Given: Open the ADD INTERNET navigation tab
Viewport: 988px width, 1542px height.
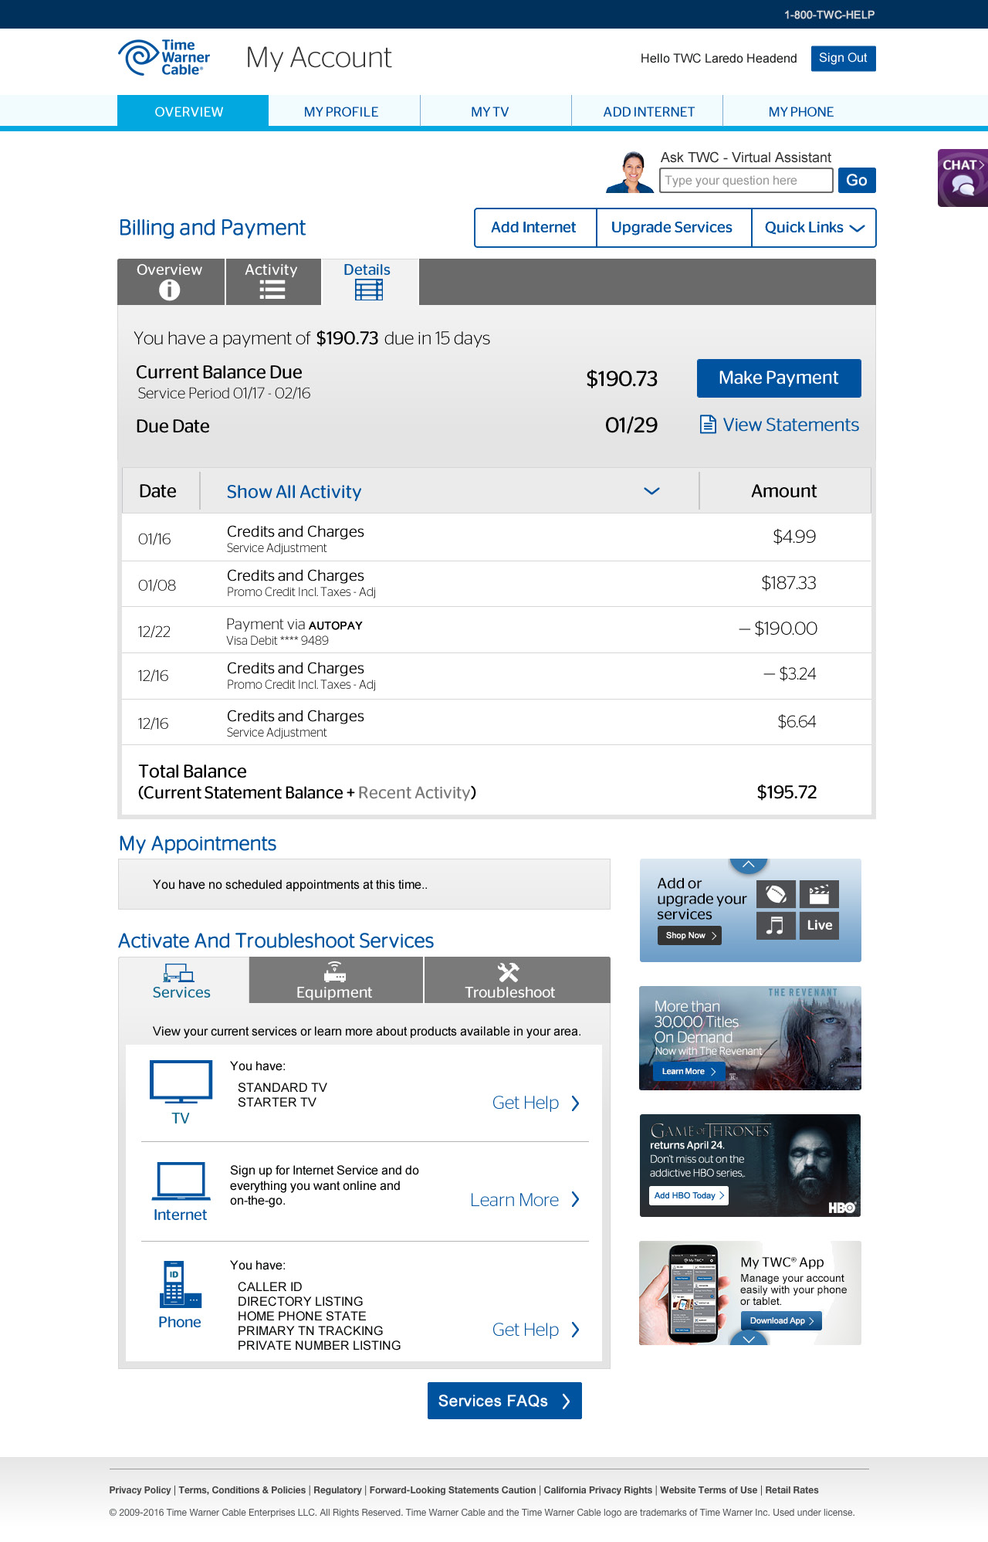Looking at the screenshot, I should 647,111.
